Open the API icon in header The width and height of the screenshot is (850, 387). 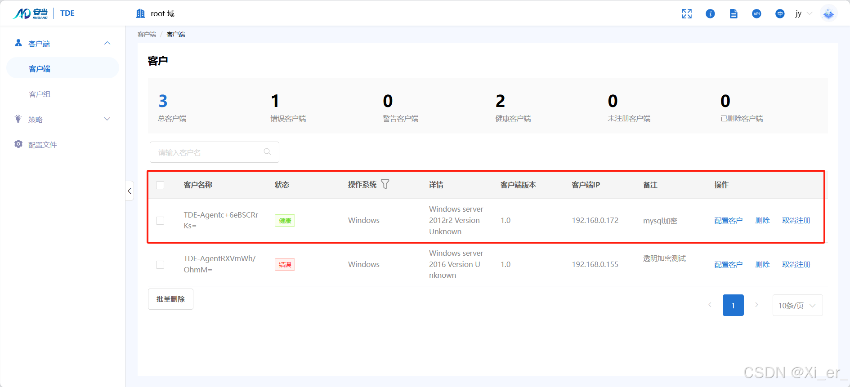[757, 14]
